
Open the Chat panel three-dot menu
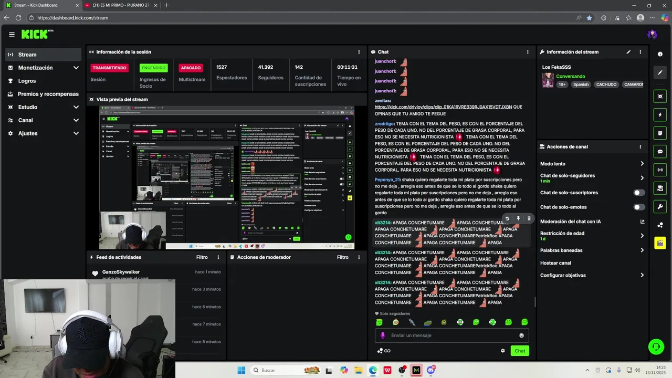pyautogui.click(x=528, y=52)
